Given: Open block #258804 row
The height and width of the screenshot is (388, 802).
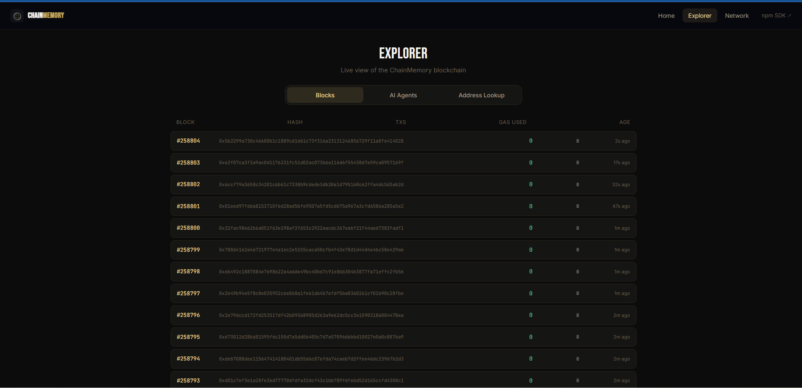Looking at the screenshot, I should pos(403,141).
